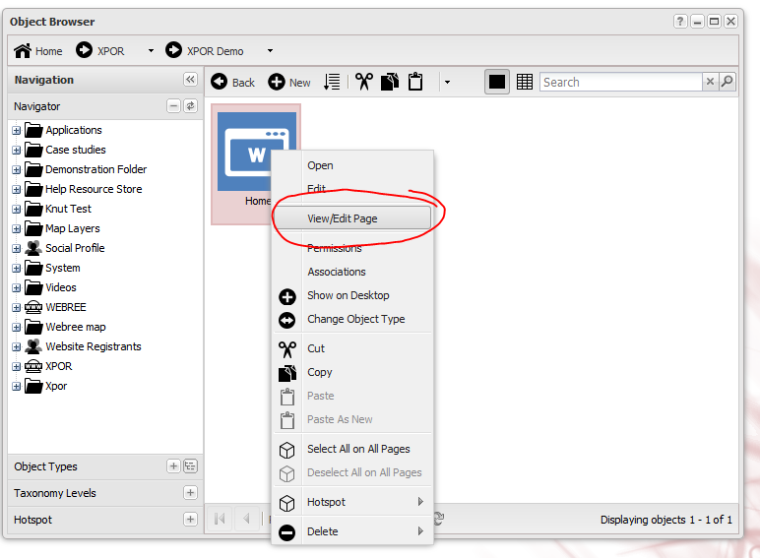This screenshot has height=558, width=760.
Task: Clear the search field with X
Action: coord(710,82)
